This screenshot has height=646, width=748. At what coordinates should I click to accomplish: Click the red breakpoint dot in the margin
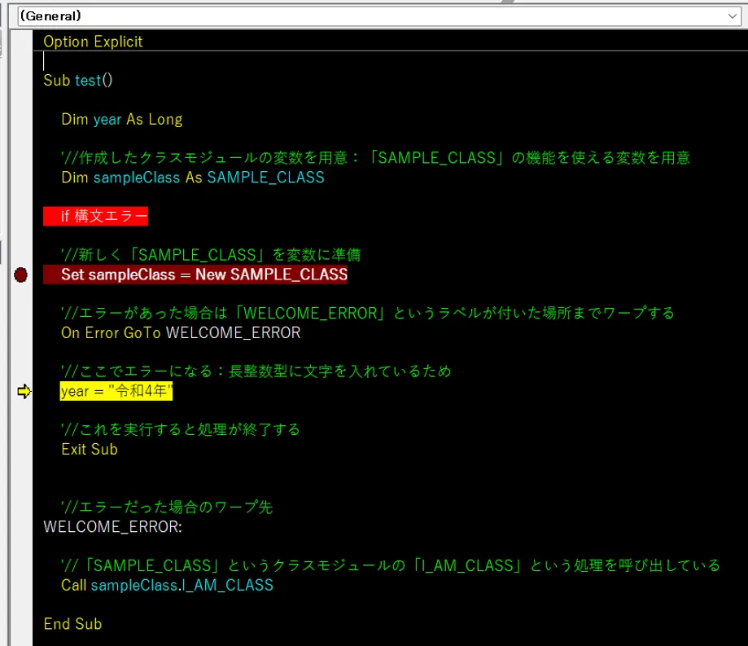[x=21, y=275]
